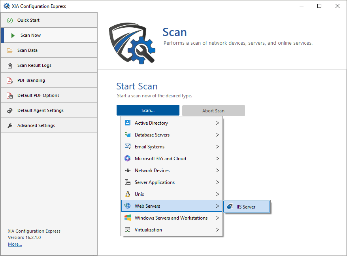Click the Email Systems envelope icon
347x256 pixels.
pyautogui.click(x=128, y=146)
